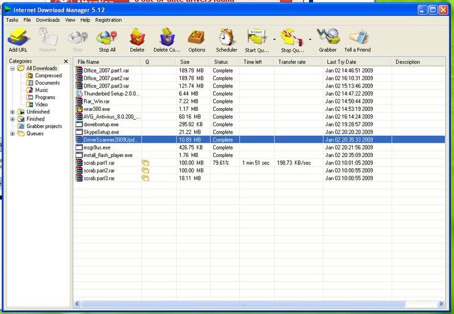Expand the Unfinished tree node

point(13,111)
